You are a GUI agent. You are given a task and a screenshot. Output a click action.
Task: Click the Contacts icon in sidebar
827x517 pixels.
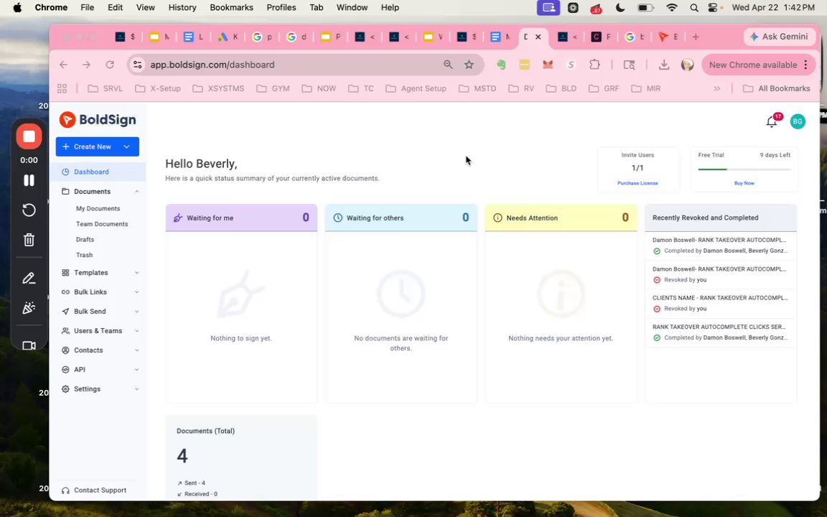(65, 350)
